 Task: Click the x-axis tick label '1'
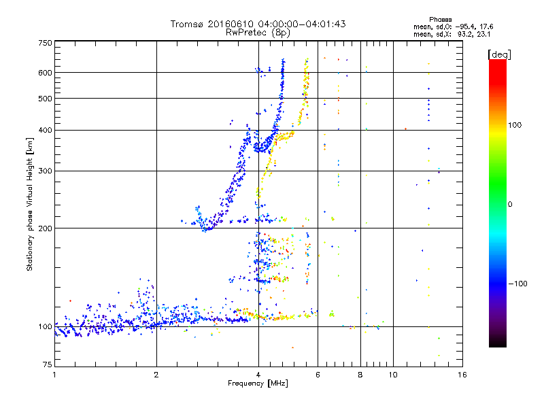(x=54, y=375)
